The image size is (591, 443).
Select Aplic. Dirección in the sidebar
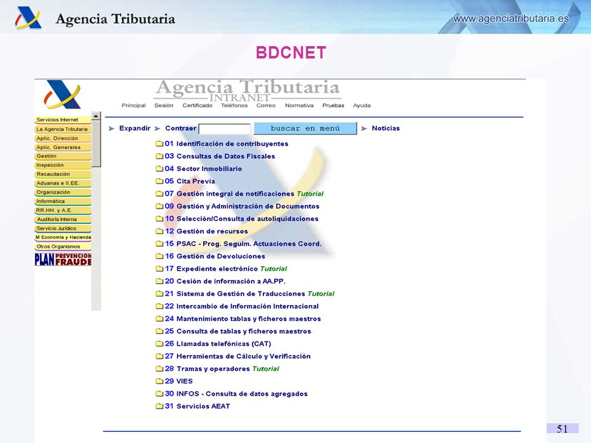pyautogui.click(x=63, y=138)
